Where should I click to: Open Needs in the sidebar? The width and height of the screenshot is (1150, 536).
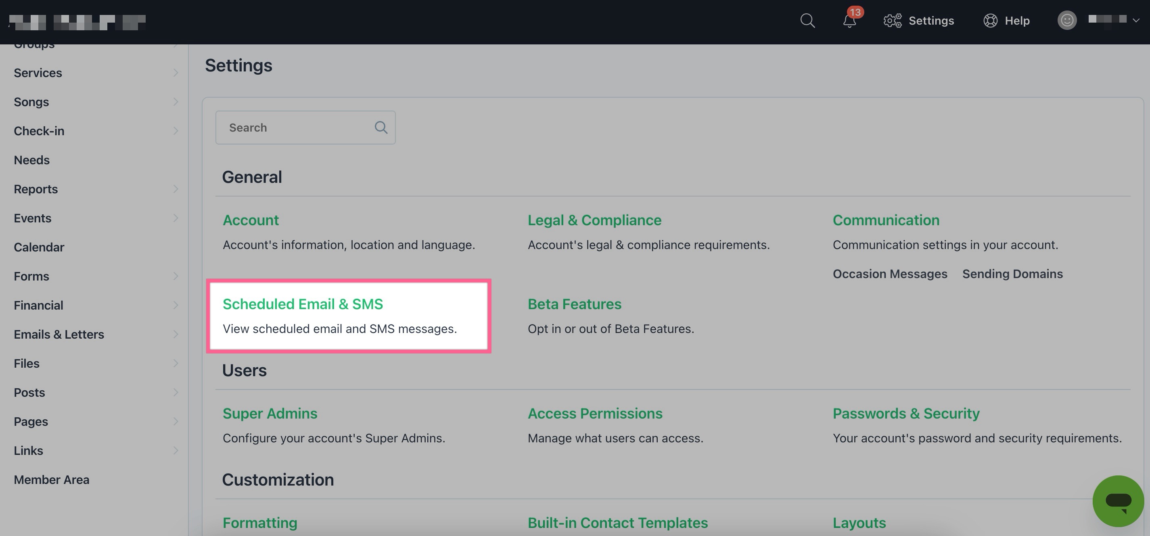pyautogui.click(x=32, y=160)
